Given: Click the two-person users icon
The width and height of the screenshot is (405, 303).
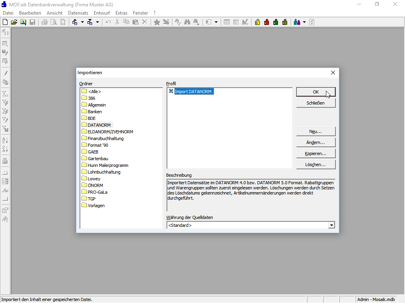Looking at the screenshot, I should pyautogui.click(x=297, y=22).
